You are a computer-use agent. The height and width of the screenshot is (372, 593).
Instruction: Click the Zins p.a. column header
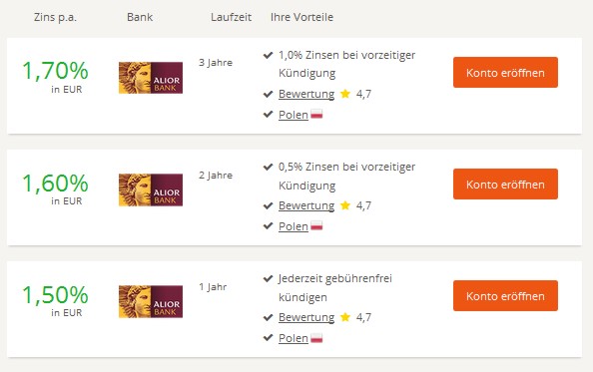55,17
